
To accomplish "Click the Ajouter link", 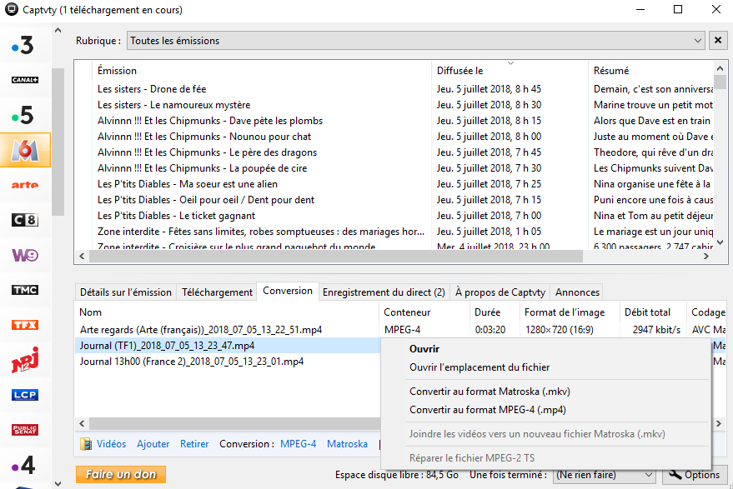I will click(x=153, y=444).
